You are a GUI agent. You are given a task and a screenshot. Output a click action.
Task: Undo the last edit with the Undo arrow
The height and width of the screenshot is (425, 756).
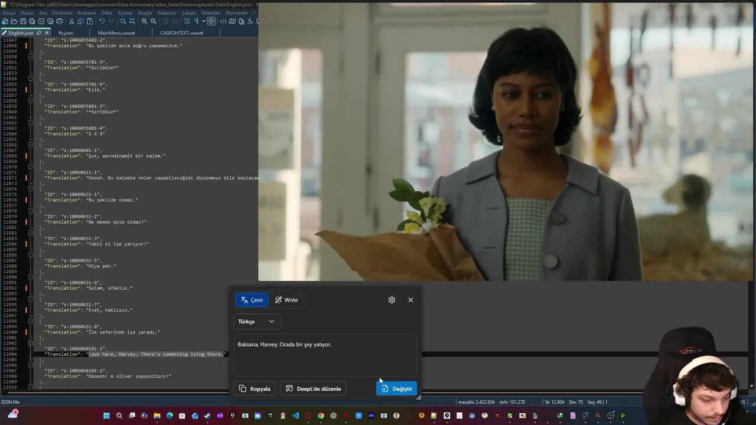click(x=102, y=21)
